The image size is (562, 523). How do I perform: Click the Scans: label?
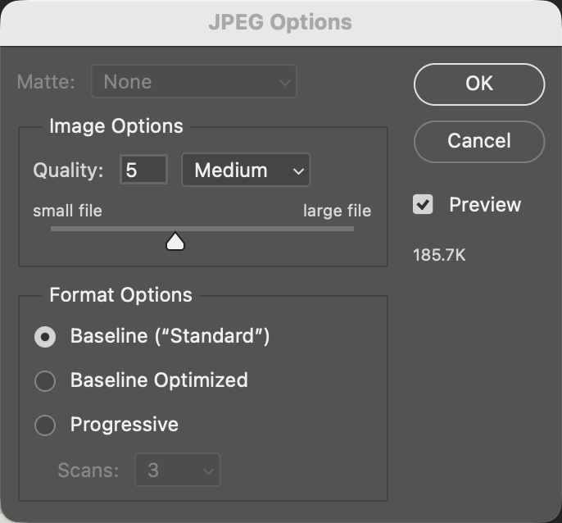pyautogui.click(x=88, y=470)
